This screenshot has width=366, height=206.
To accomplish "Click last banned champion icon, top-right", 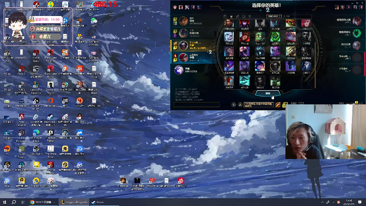I will (361, 7).
